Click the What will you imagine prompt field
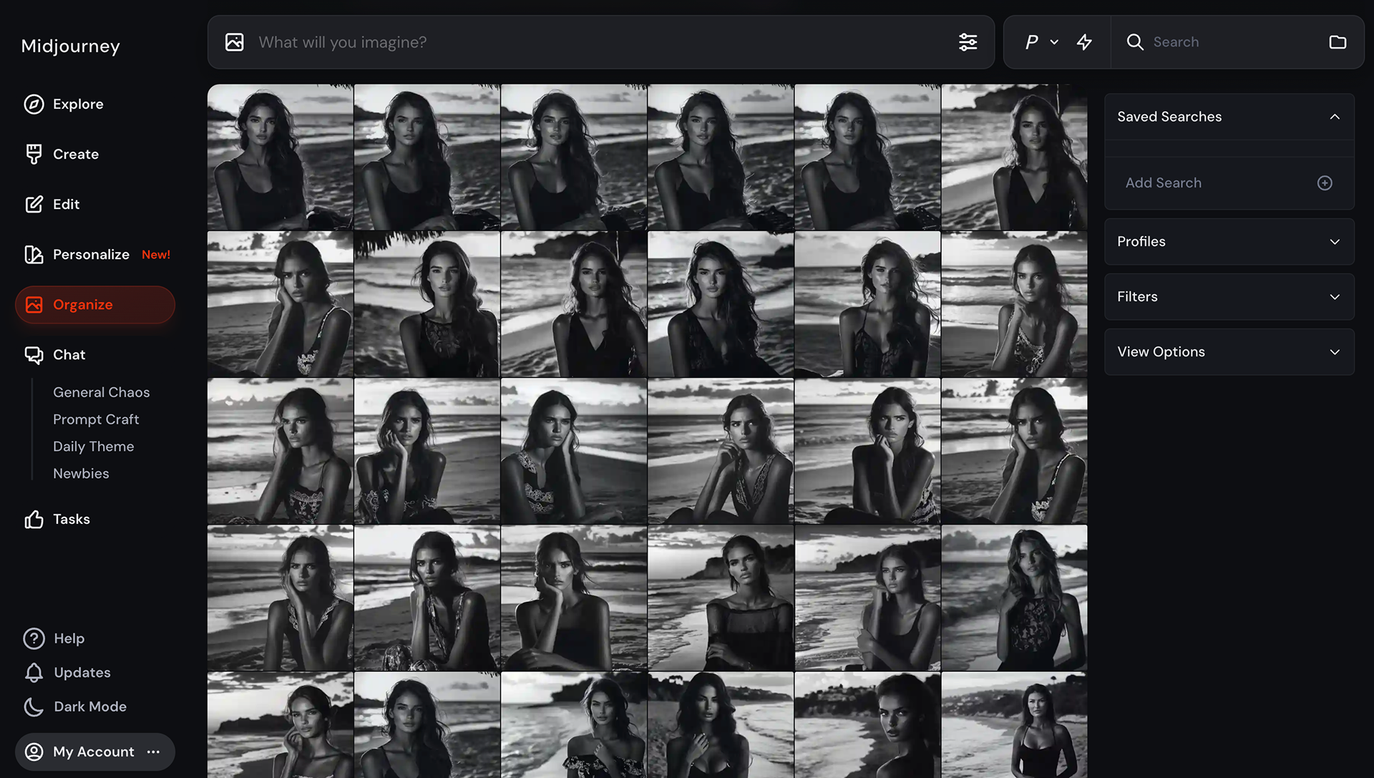The height and width of the screenshot is (778, 1374). (x=601, y=42)
